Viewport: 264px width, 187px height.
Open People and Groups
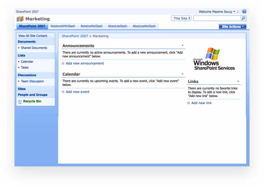[x=33, y=95]
